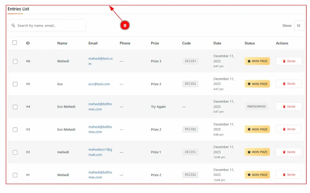
Task: Click the trash icon for entry #4
Action: tap(284, 107)
